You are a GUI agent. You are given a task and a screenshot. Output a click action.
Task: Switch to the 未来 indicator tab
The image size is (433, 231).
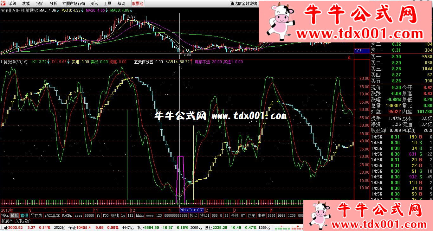coord(261,215)
